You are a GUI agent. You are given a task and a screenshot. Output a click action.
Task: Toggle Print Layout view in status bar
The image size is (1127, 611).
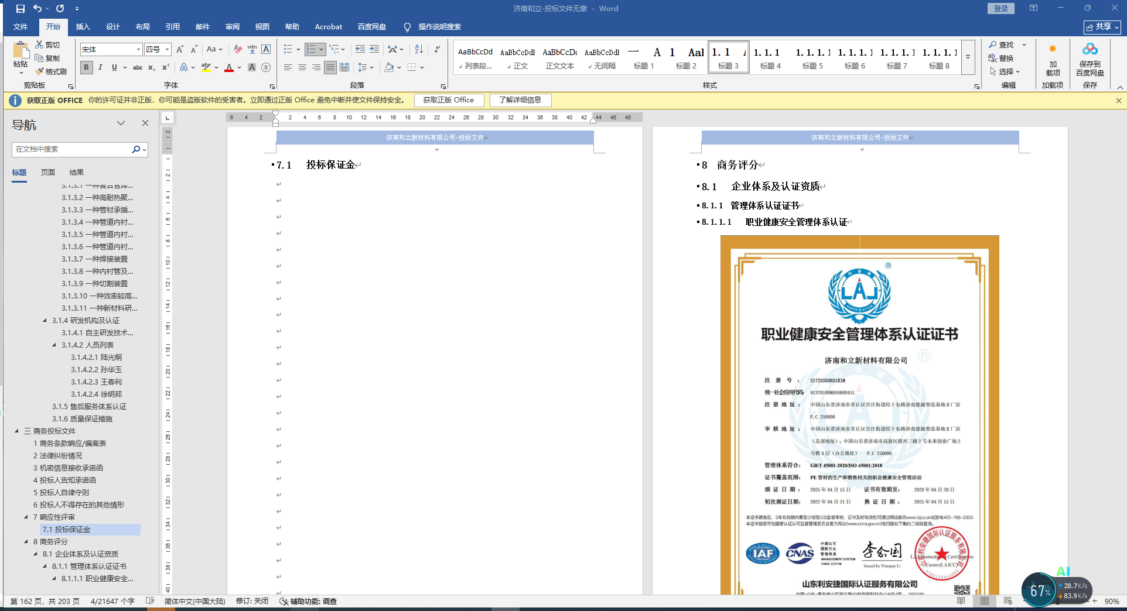[x=985, y=601]
